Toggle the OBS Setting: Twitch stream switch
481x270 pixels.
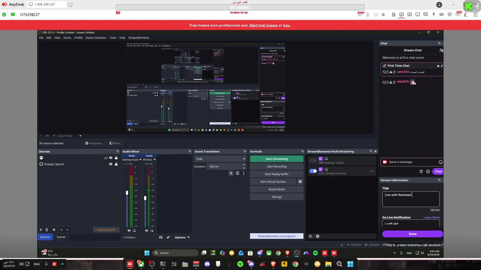313,160
